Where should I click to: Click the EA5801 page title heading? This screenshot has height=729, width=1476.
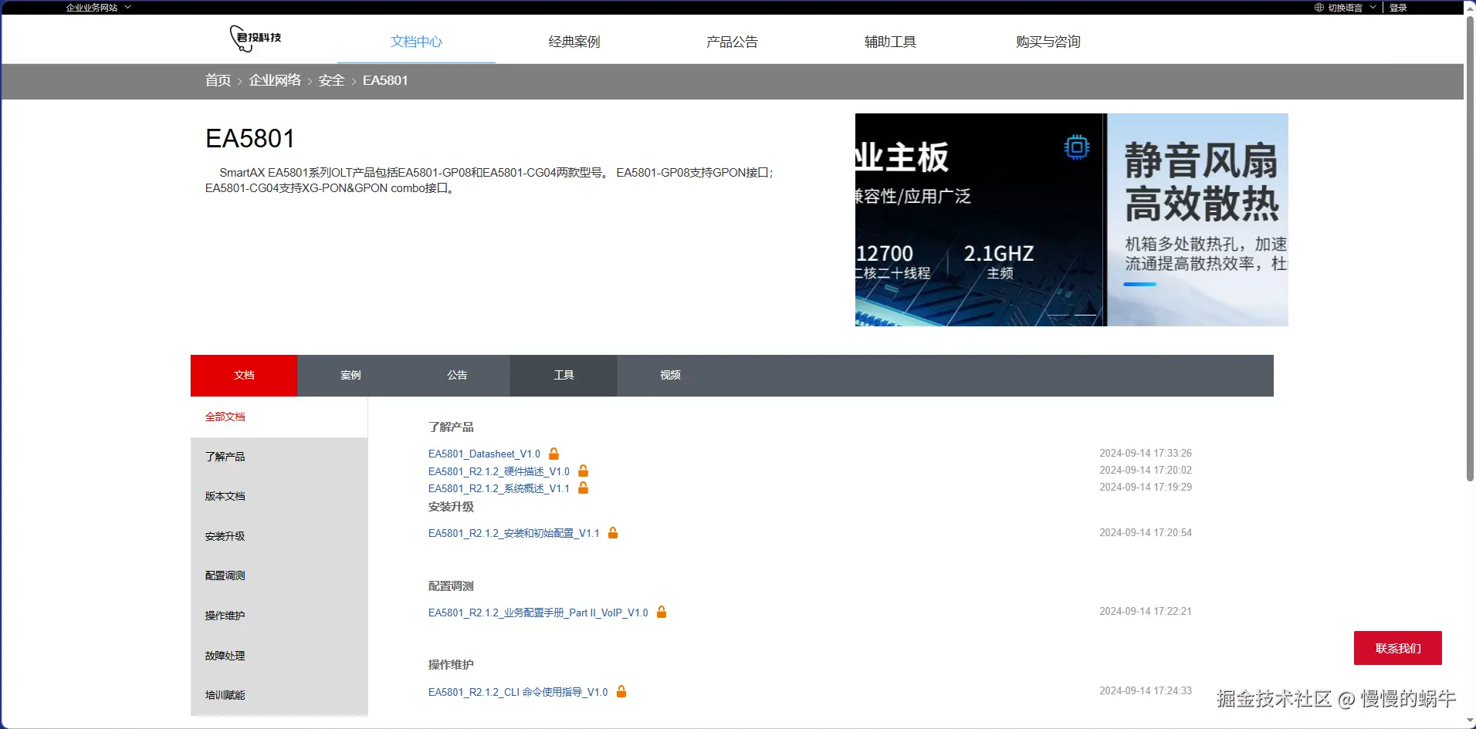[250, 139]
